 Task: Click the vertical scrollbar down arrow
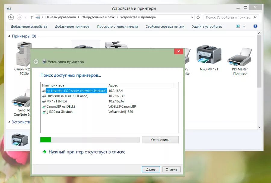(259, 127)
